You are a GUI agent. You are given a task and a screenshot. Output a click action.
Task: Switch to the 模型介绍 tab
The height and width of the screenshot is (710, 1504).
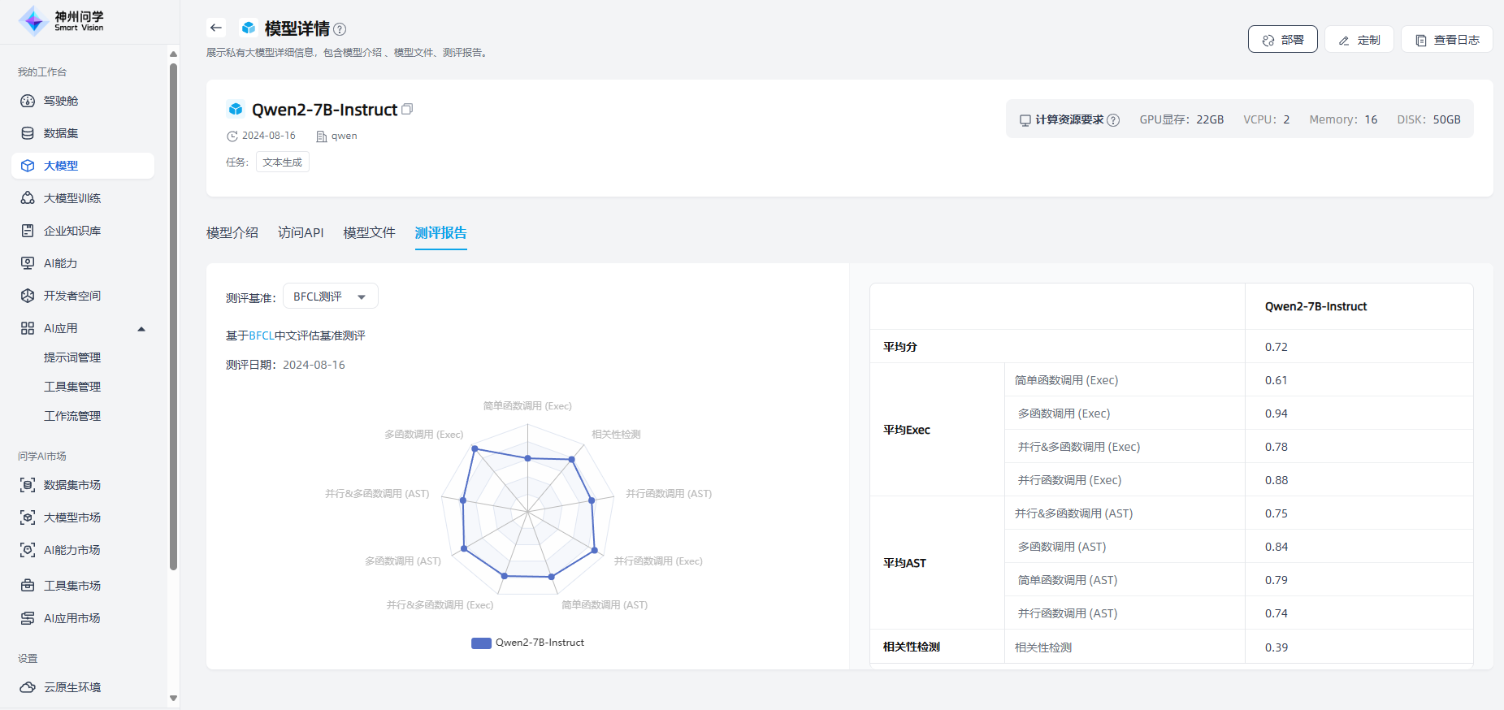tap(232, 233)
